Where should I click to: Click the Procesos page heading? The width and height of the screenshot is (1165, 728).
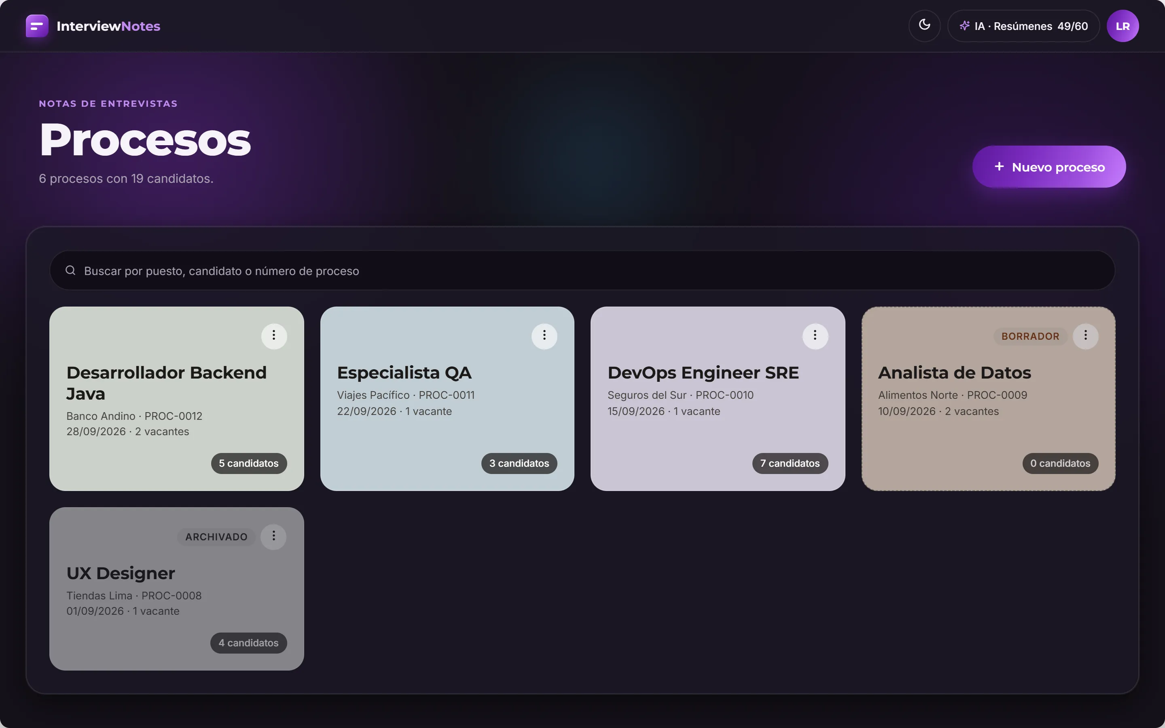click(x=145, y=140)
